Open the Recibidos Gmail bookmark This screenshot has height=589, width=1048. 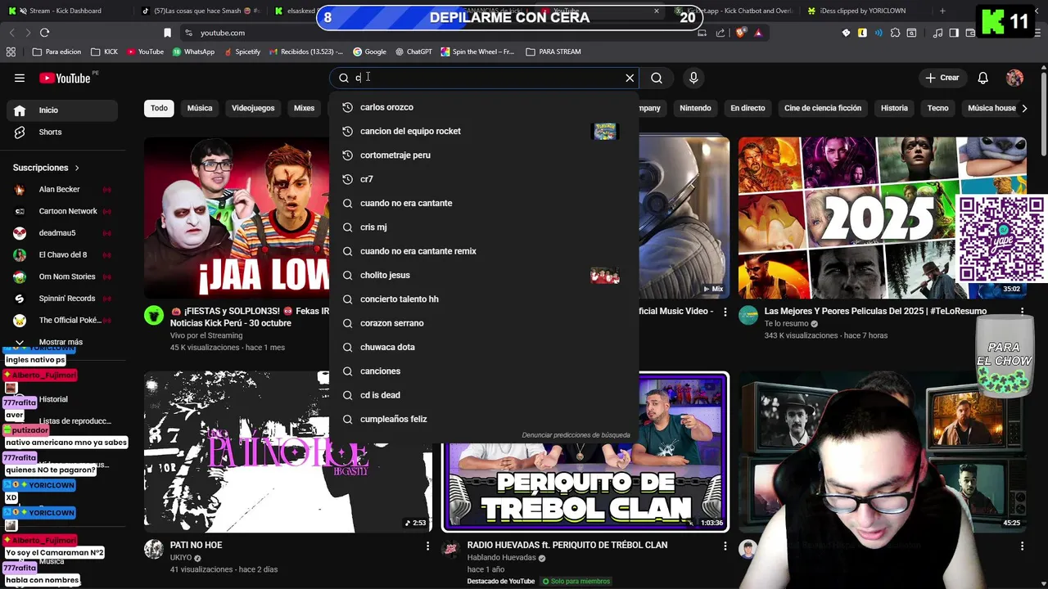tap(305, 52)
